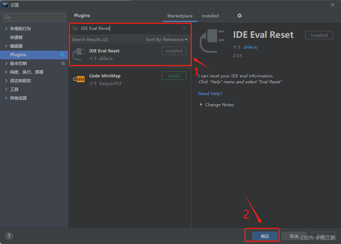Click the zhile.io vendor text in search result
The width and height of the screenshot is (341, 244).
pyautogui.click(x=106, y=58)
